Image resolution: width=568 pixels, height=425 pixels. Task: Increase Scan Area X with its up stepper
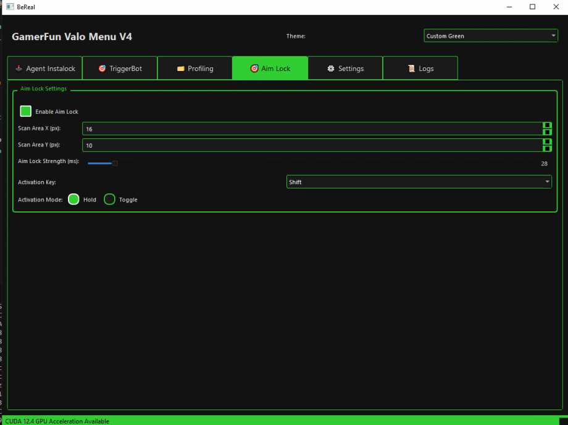pyautogui.click(x=547, y=125)
